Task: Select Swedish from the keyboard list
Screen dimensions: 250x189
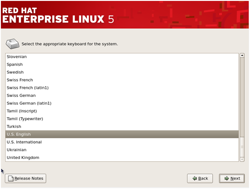Action: tap(122, 72)
